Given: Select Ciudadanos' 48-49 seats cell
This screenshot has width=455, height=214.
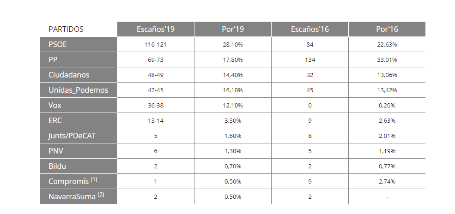Looking at the screenshot, I should tap(155, 75).
